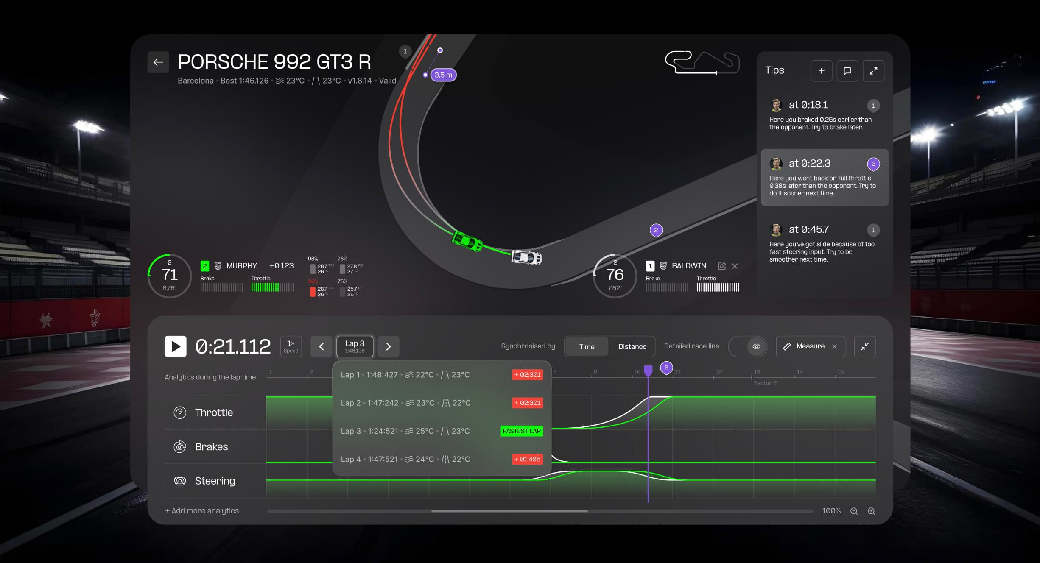The width and height of the screenshot is (1040, 563).
Task: Click Baldwin's speed gauge showing 76
Action: pos(615,276)
